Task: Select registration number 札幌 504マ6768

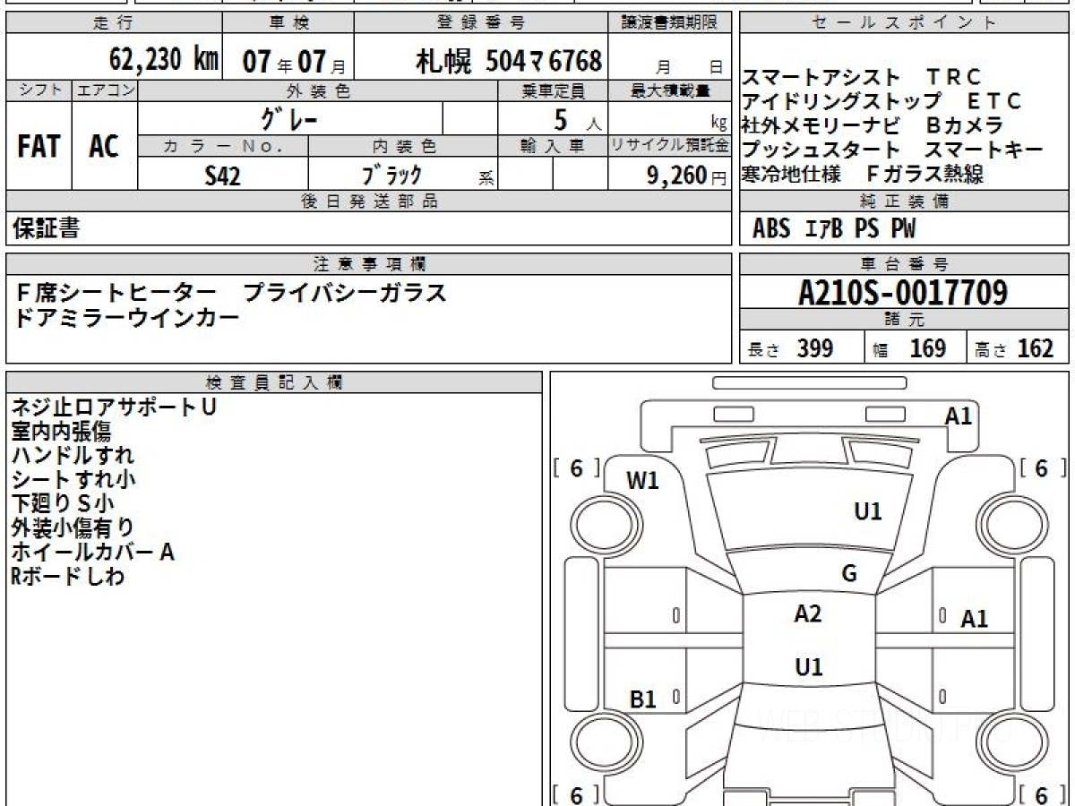Action: tap(509, 61)
